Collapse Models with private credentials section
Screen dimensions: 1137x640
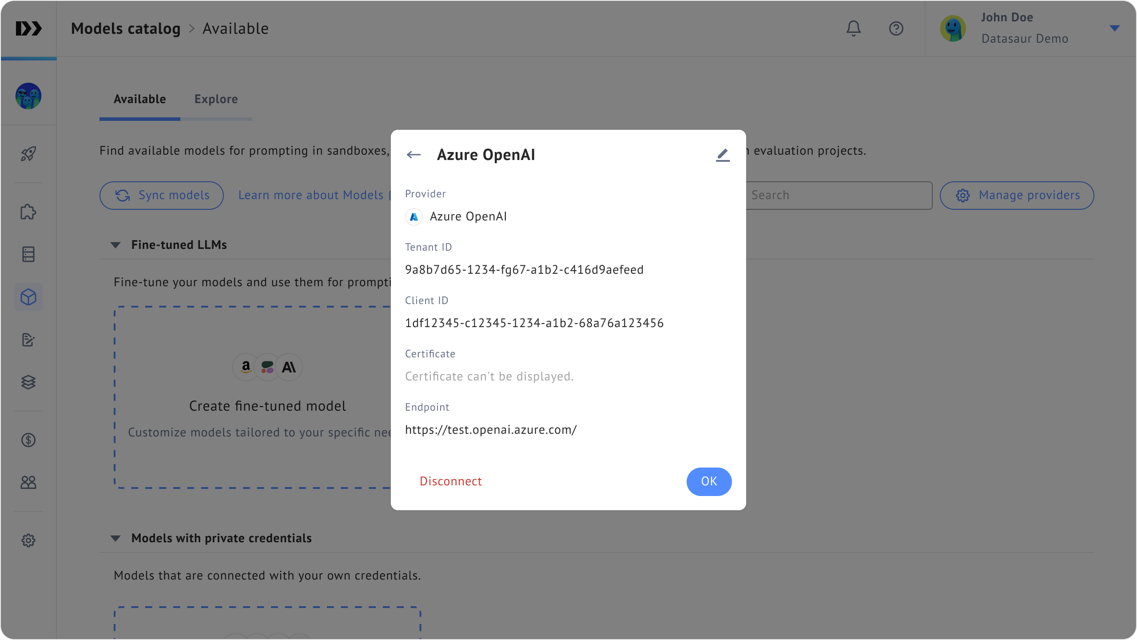[x=115, y=538]
